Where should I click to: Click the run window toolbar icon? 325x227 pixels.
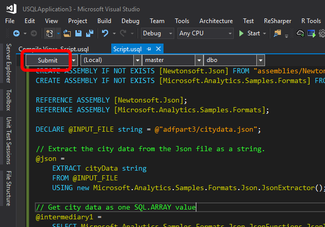(x=312, y=33)
